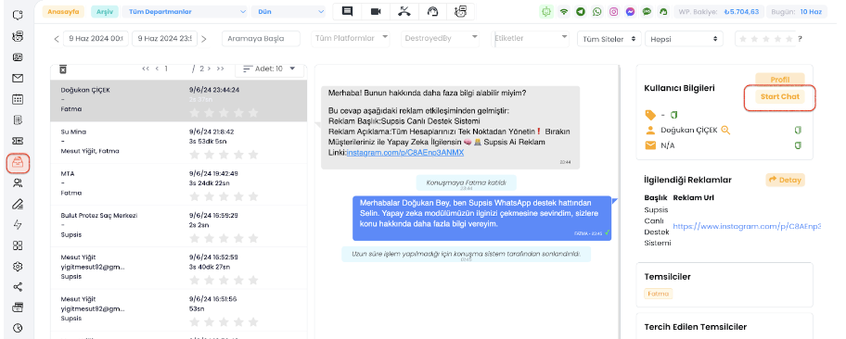The width and height of the screenshot is (846, 339).
Task: Open the share icon in left sidebar
Action: [x=18, y=287]
